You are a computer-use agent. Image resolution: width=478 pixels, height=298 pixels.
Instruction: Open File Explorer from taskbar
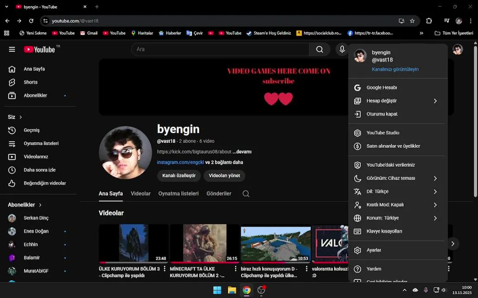(x=232, y=290)
